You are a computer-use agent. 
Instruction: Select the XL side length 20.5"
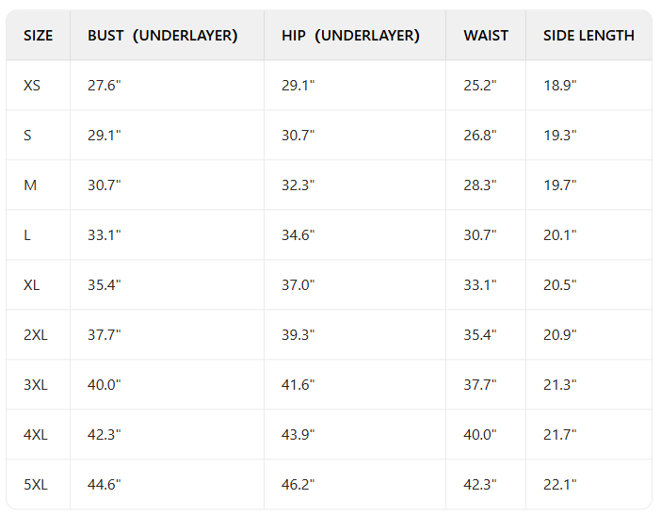click(x=560, y=285)
